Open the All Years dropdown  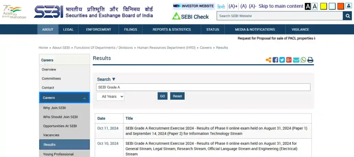pyautogui.click(x=110, y=97)
